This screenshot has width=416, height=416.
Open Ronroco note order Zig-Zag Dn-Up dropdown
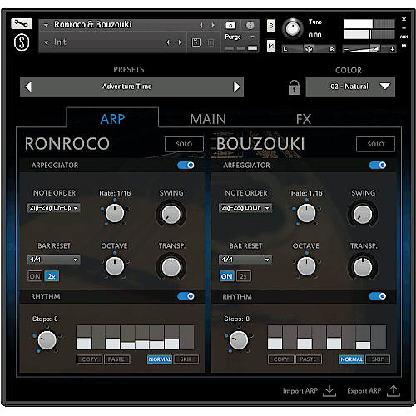point(54,208)
